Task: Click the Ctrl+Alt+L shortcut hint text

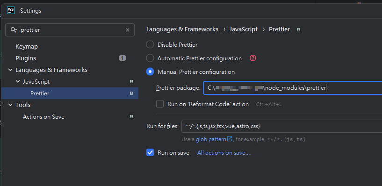Action: 269,104
